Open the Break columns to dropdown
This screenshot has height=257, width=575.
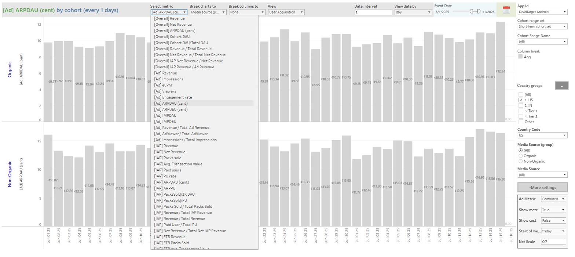pyautogui.click(x=247, y=12)
